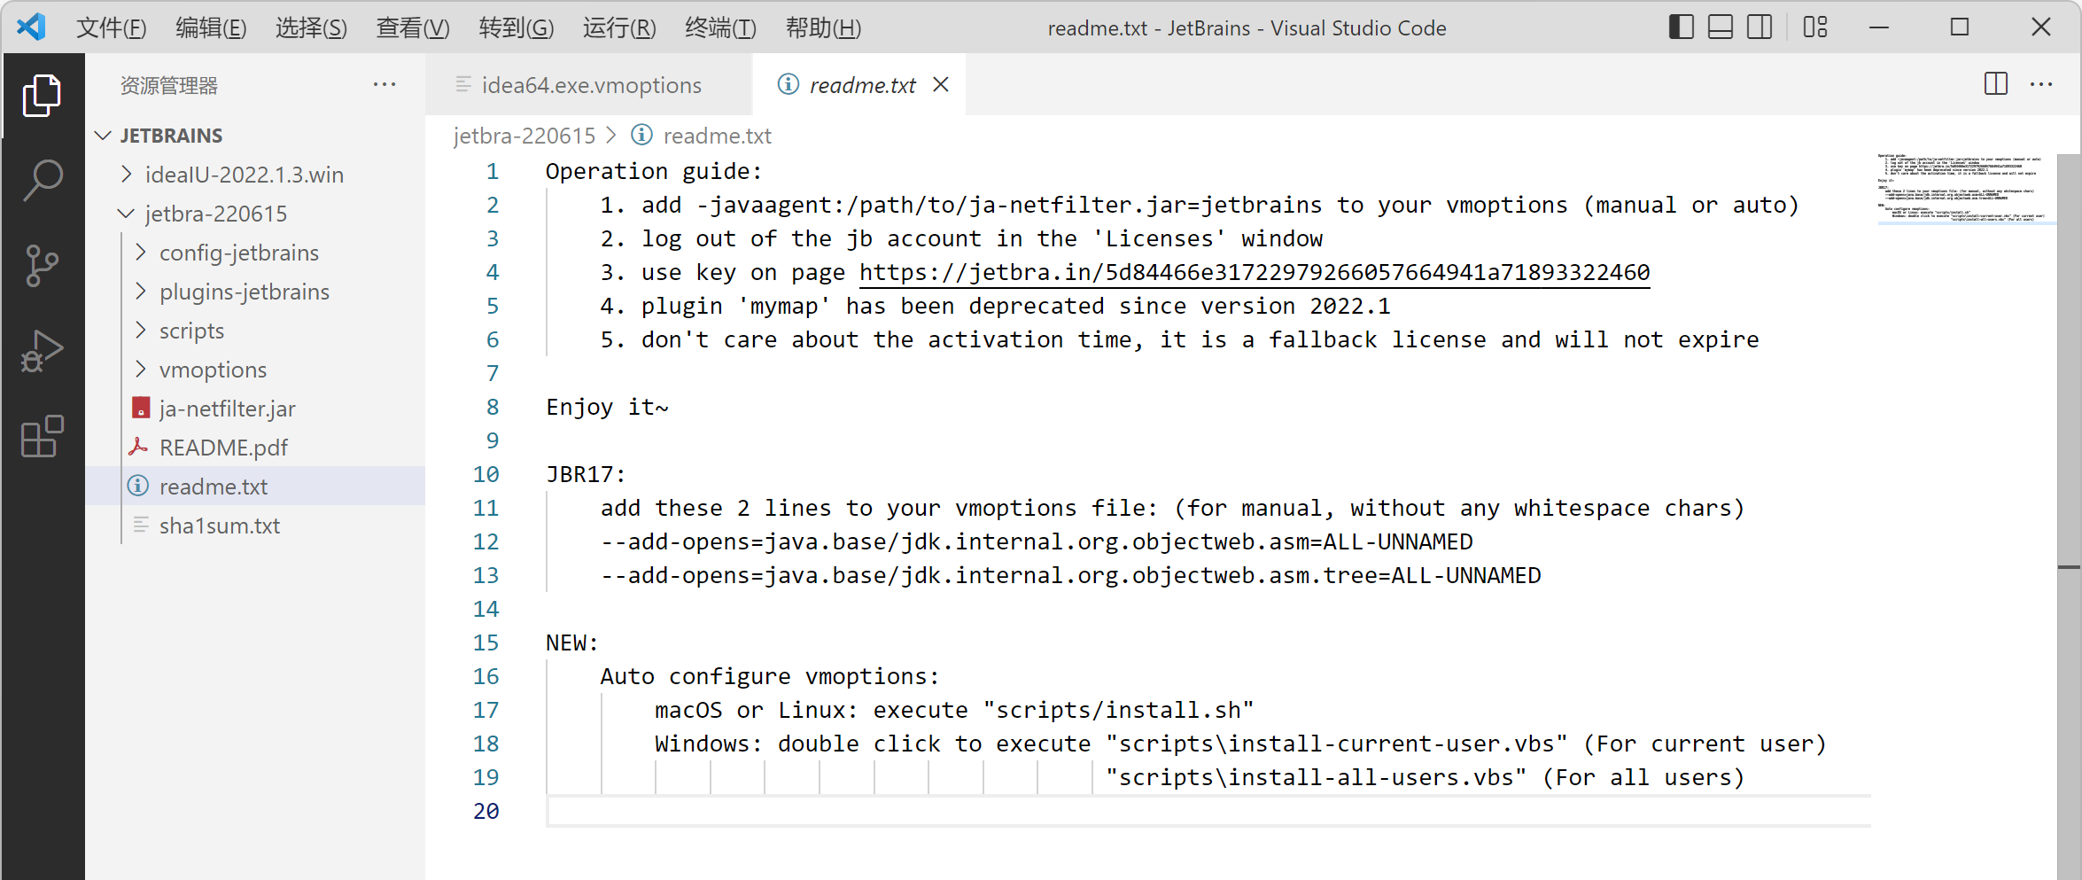Expand the scripts folder

(x=141, y=330)
